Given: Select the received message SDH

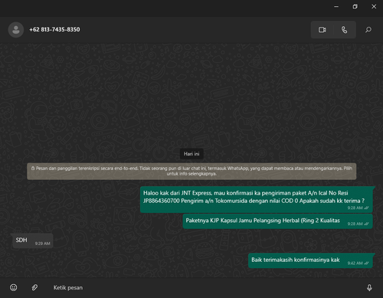Looking at the screenshot, I should pyautogui.click(x=33, y=241).
